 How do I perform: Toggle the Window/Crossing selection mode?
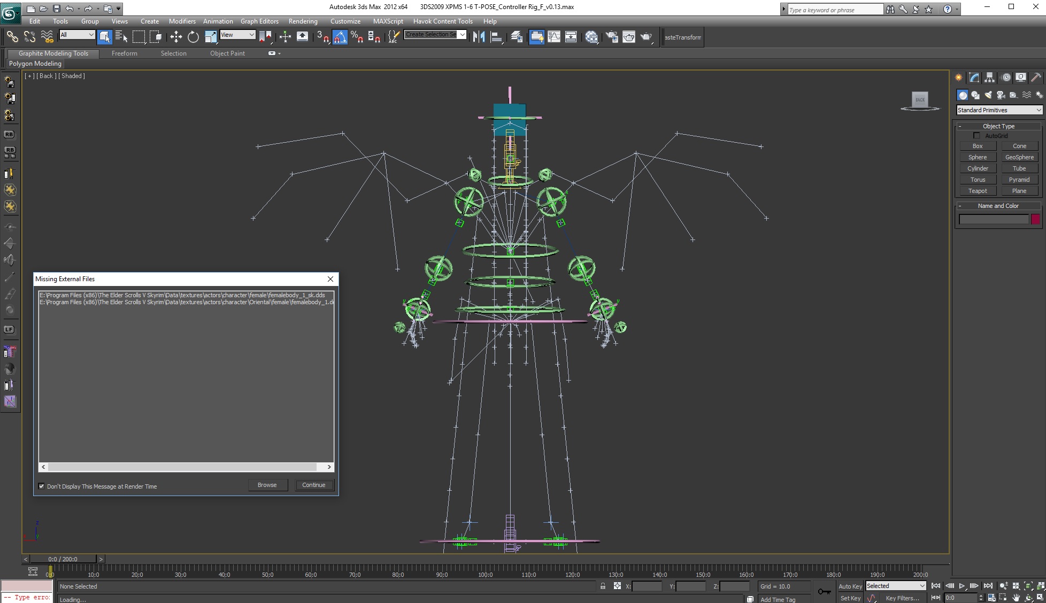click(156, 36)
